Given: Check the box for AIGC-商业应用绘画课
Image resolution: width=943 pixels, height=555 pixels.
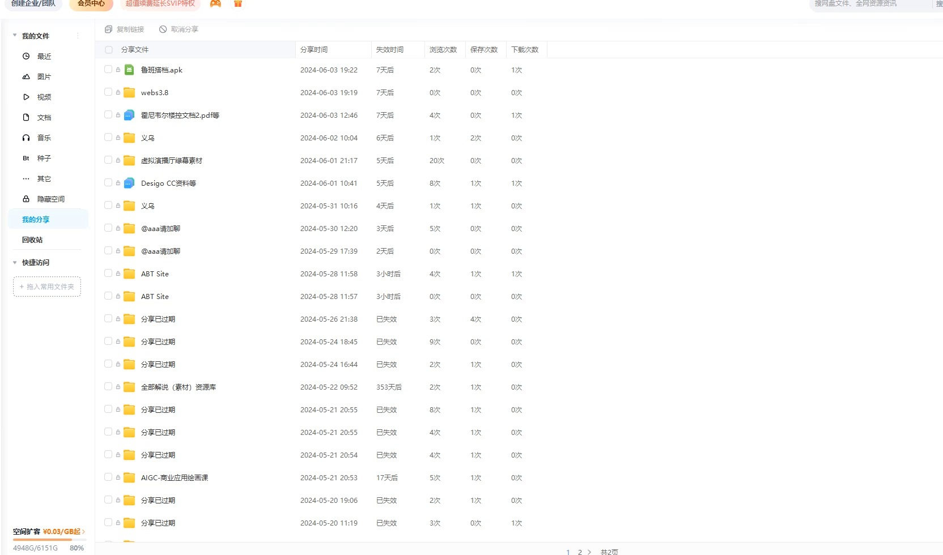Looking at the screenshot, I should [x=108, y=477].
